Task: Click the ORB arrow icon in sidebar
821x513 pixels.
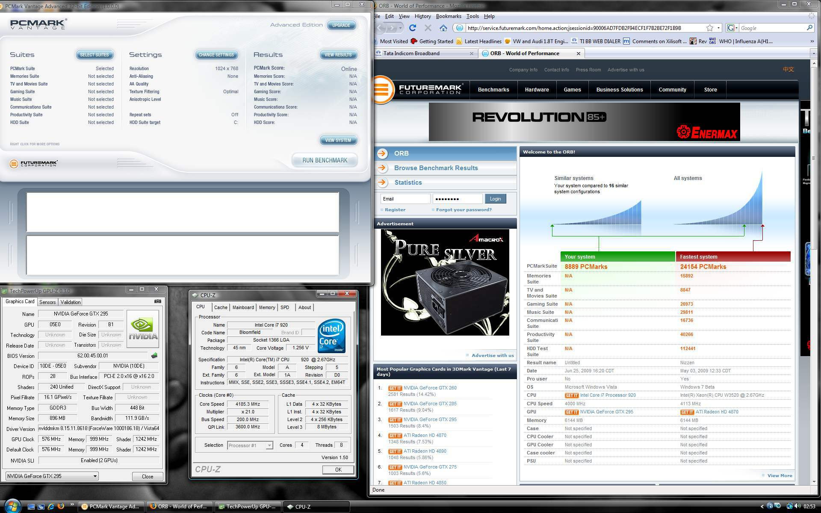Action: pyautogui.click(x=382, y=153)
